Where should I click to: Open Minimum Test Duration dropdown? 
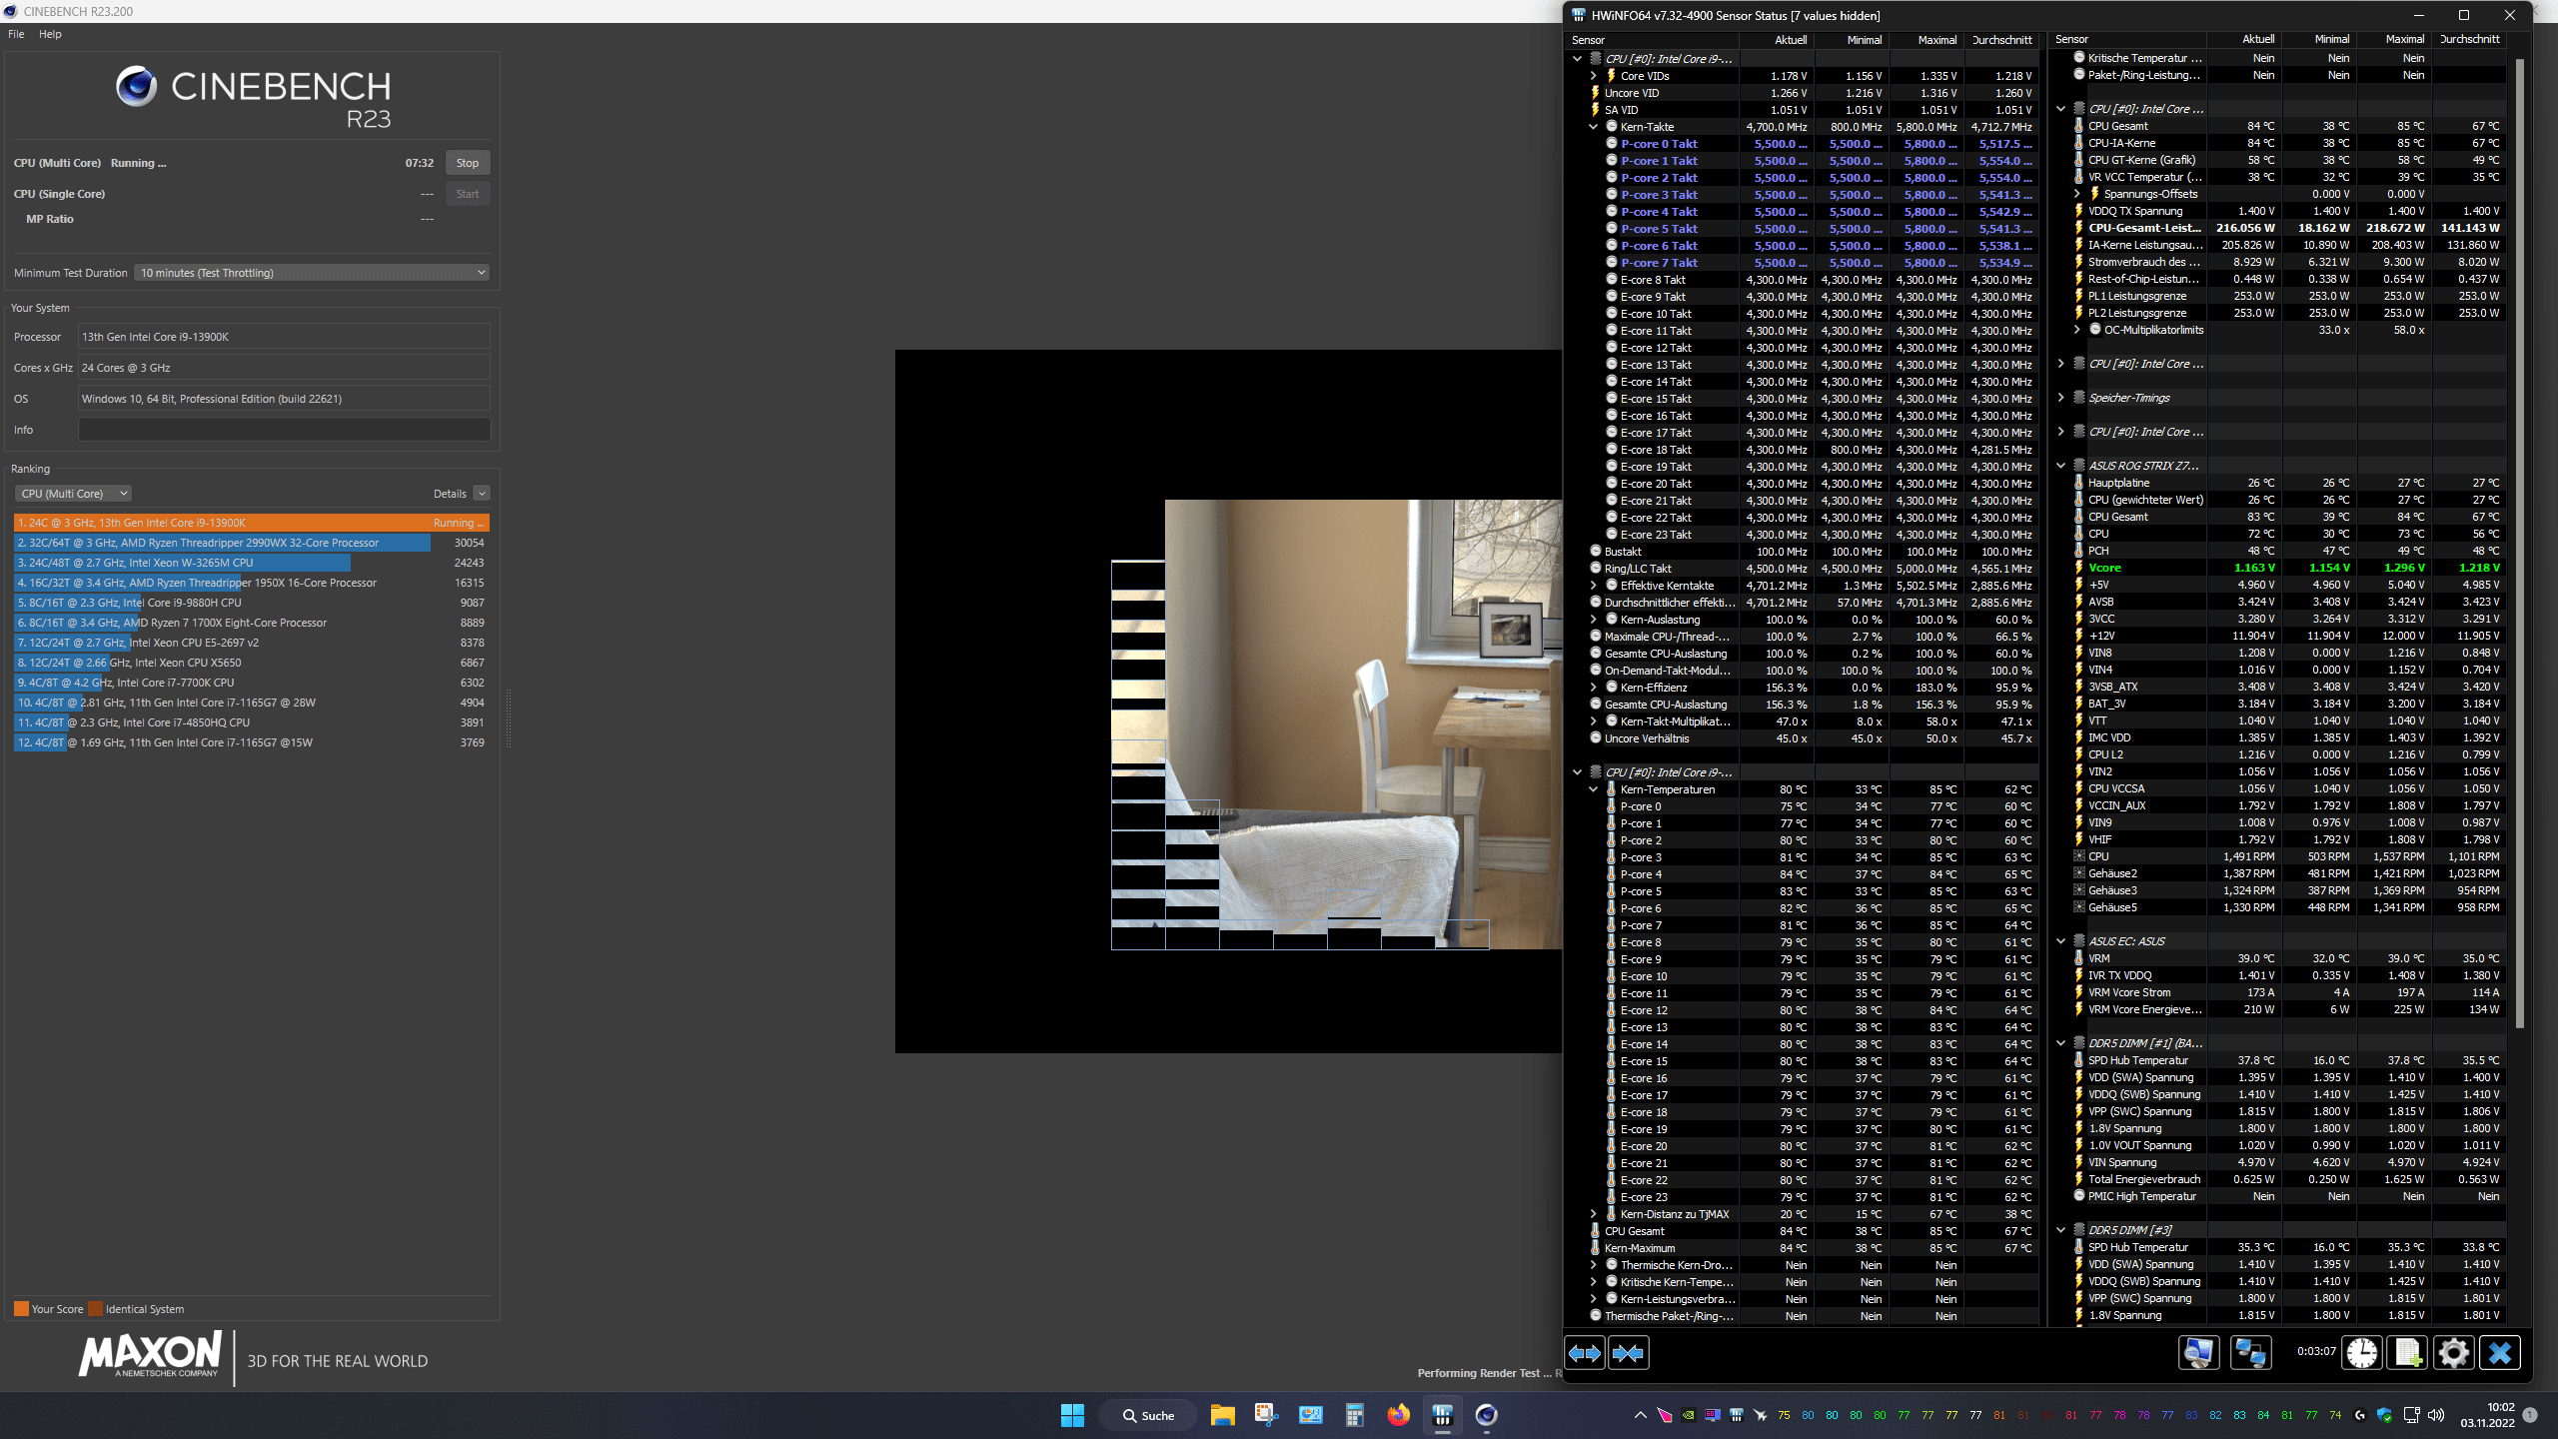pos(313,273)
